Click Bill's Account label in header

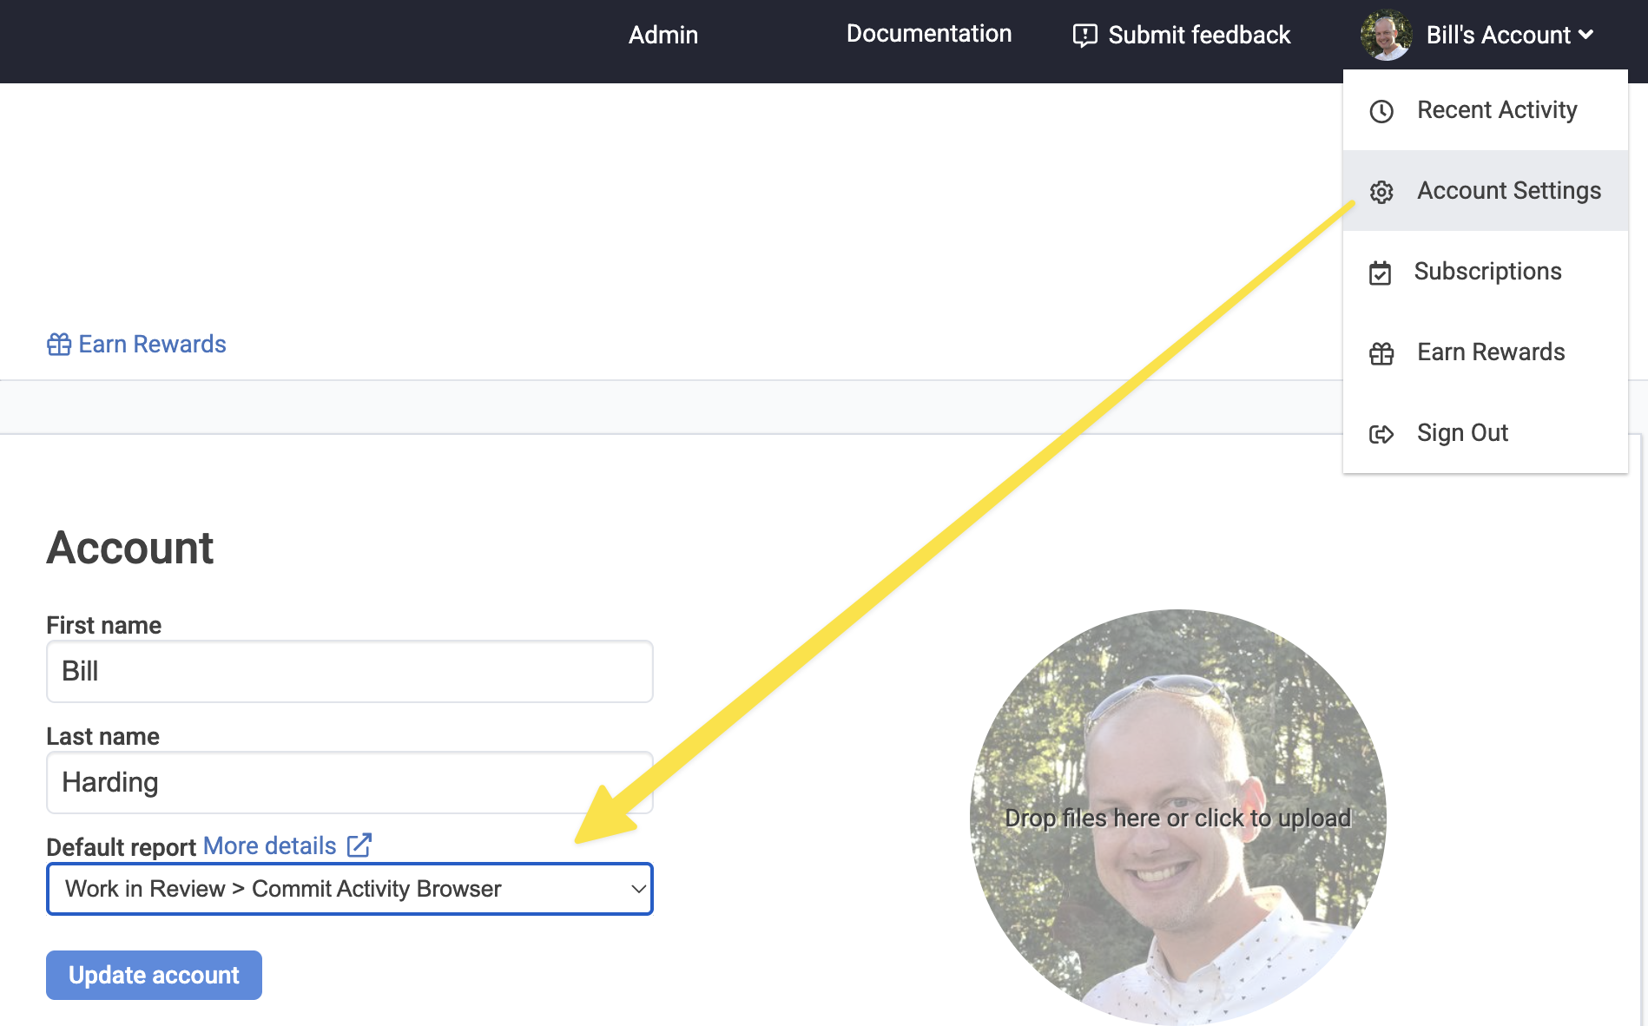click(x=1498, y=35)
